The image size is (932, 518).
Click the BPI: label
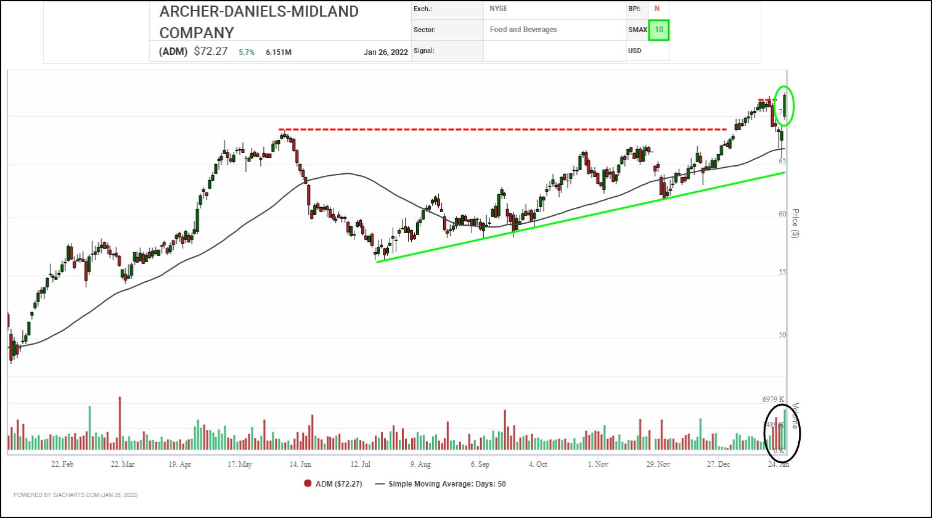click(635, 9)
